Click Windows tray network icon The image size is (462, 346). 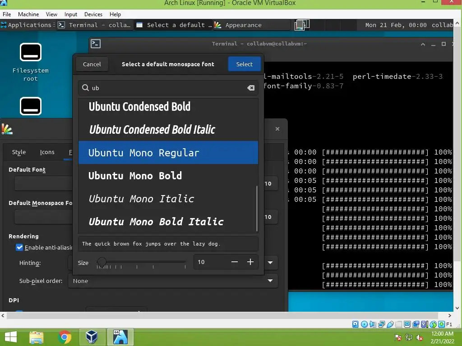click(409, 337)
